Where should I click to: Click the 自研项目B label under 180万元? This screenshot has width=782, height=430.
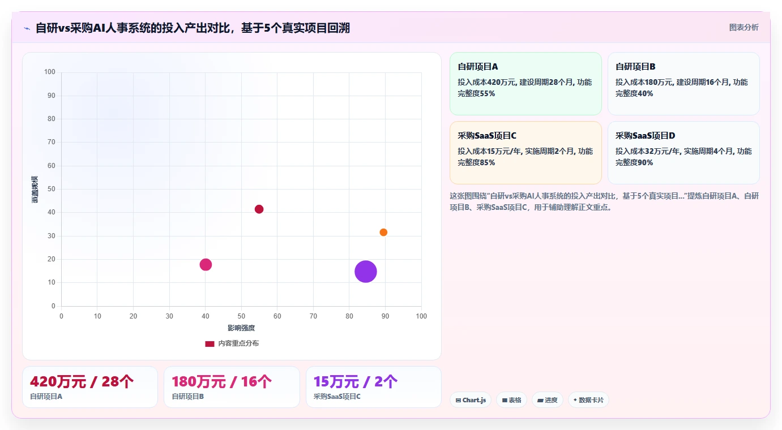[187, 397]
